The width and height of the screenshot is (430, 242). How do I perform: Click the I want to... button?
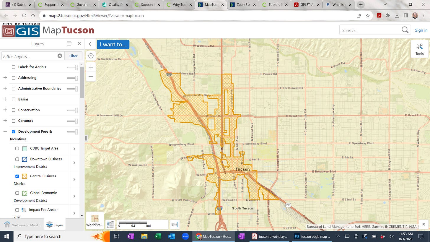113,44
